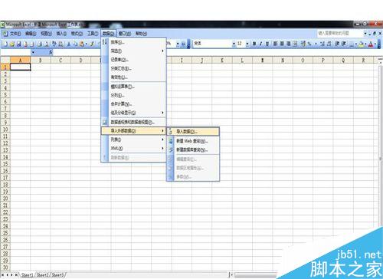Click the Cut scissors icon
The width and height of the screenshot is (383, 279).
click(x=69, y=44)
